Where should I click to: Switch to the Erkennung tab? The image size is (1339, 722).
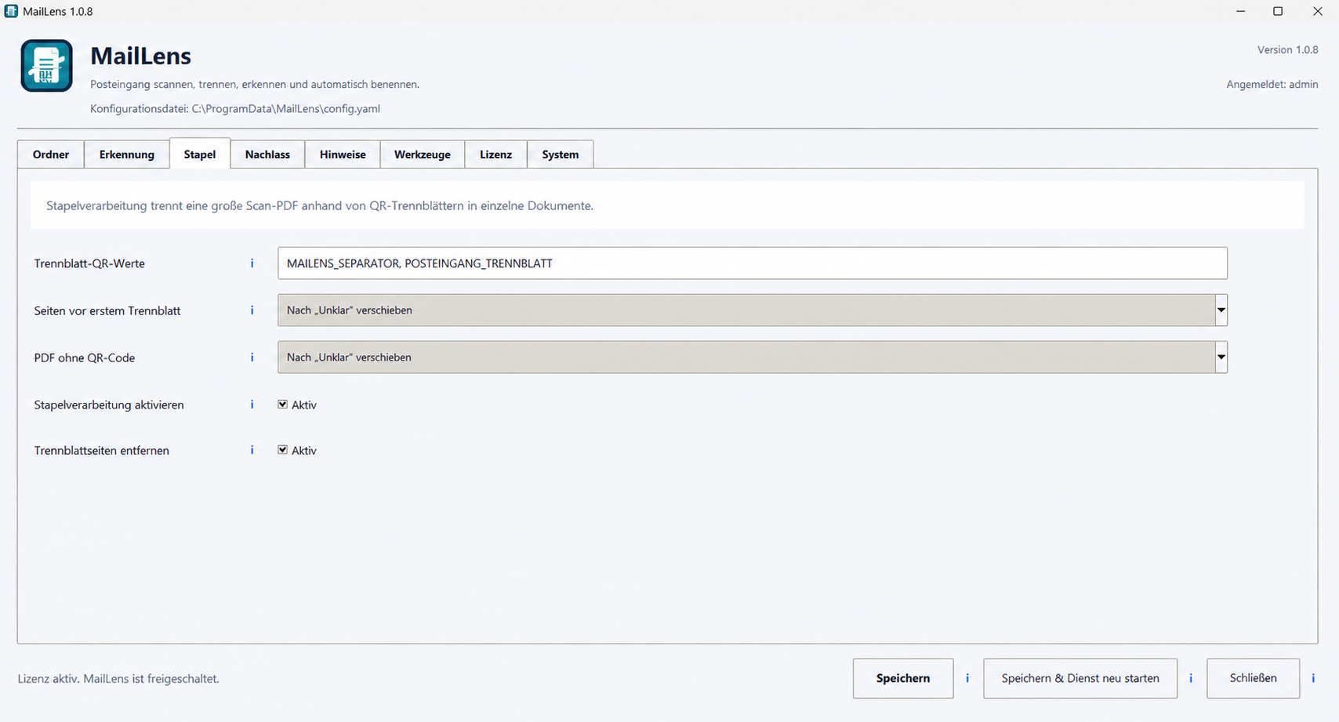(127, 154)
